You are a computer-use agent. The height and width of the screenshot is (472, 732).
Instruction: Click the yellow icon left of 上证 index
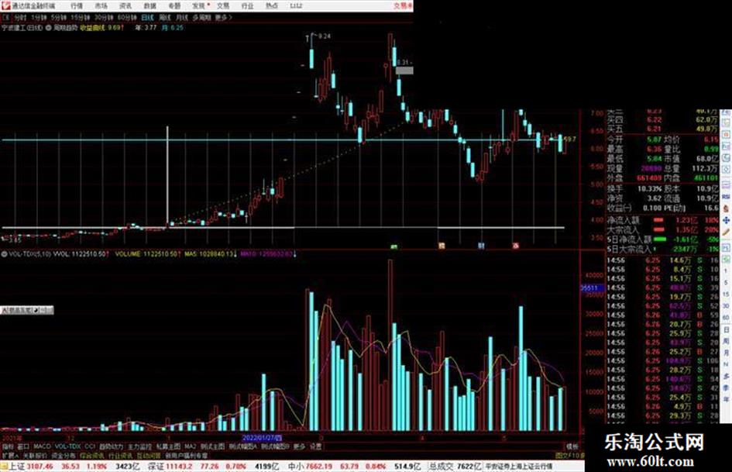pos(4,467)
